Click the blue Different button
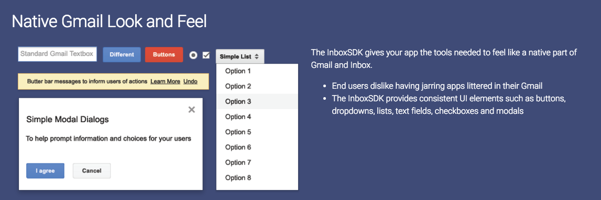Viewport: 601px width, 200px height. [122, 55]
